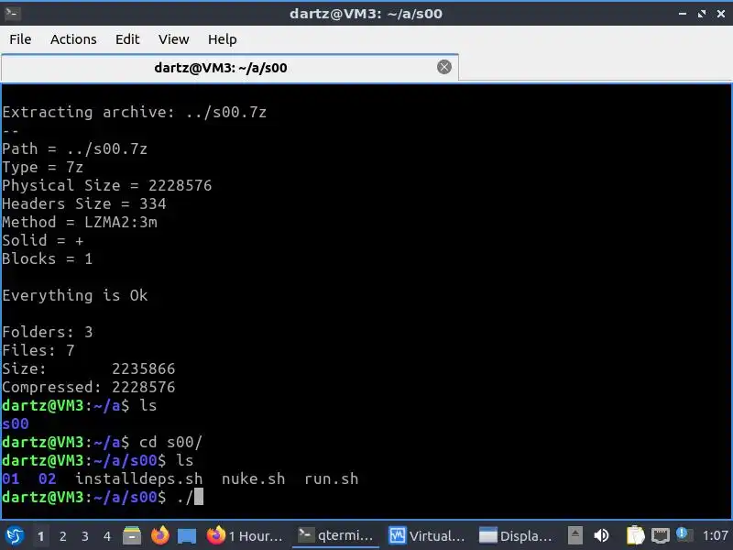This screenshot has width=733, height=550.
Task: Click the 'nuke.sh' file name in the listing
Action: coord(253,478)
